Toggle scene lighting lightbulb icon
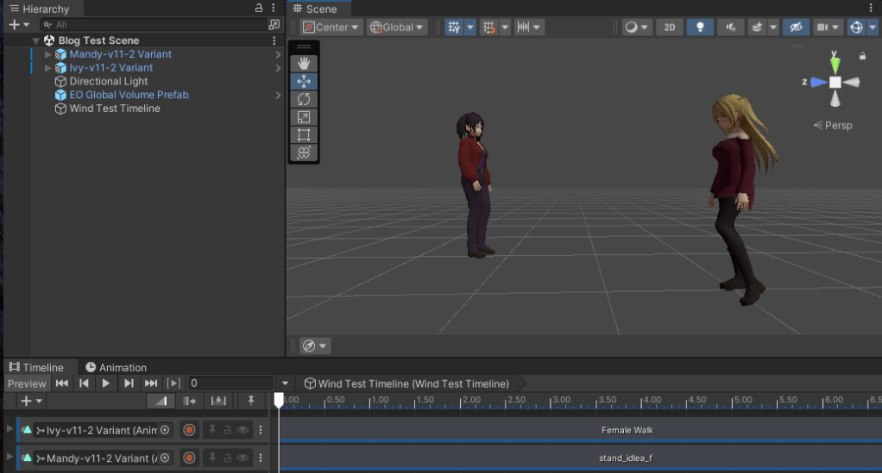Viewport: 882px width, 473px height. pos(699,27)
